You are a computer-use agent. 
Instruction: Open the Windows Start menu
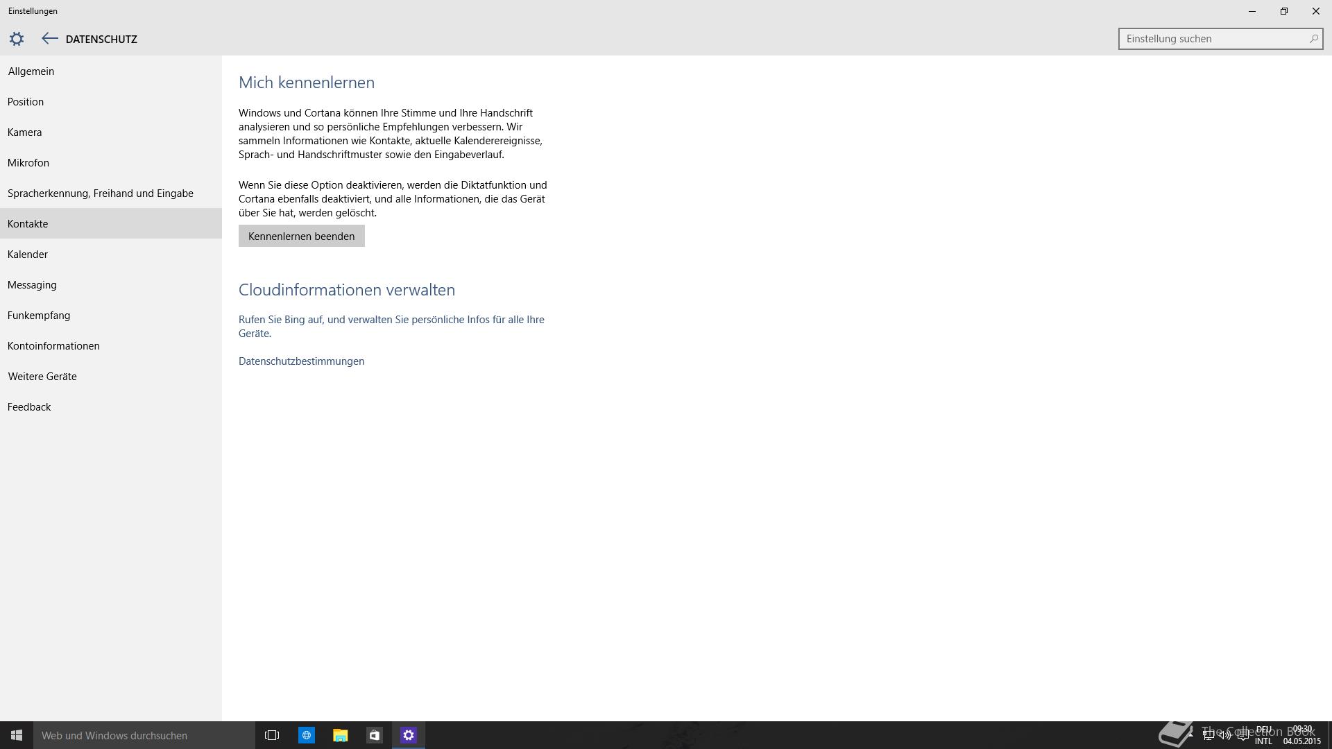17,735
